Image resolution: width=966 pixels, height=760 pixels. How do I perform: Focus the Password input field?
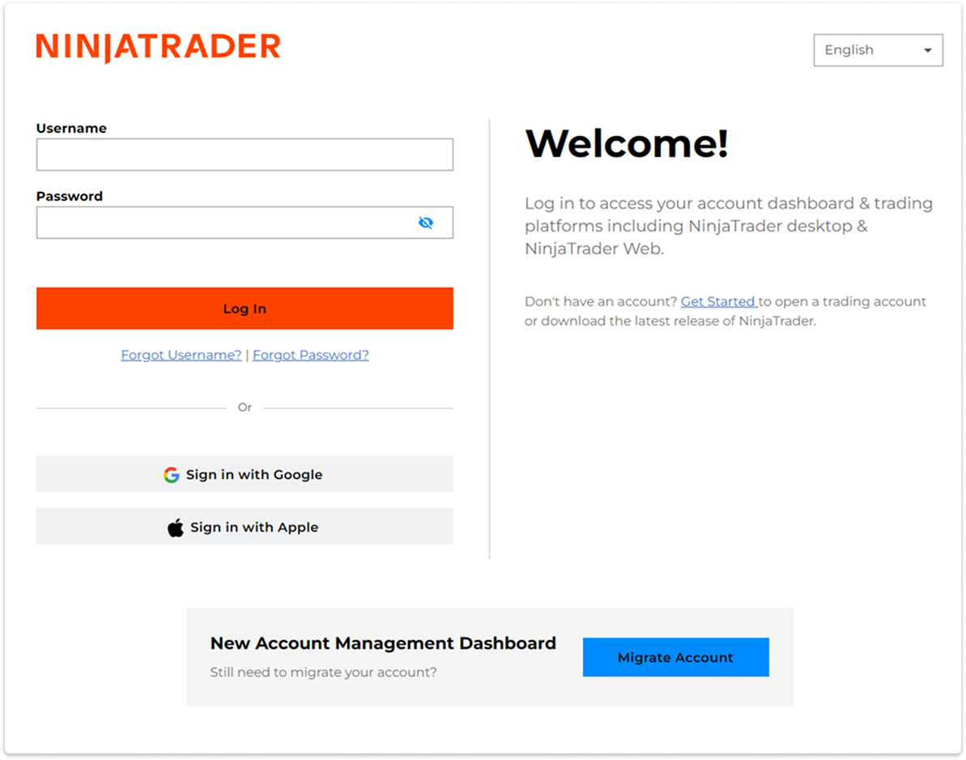pyautogui.click(x=245, y=223)
